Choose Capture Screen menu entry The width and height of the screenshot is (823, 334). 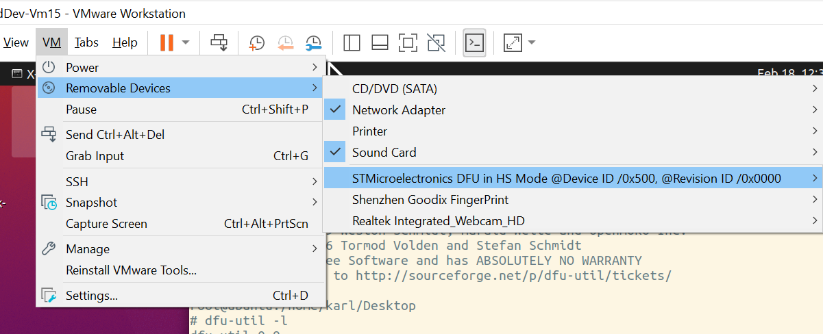pos(181,224)
